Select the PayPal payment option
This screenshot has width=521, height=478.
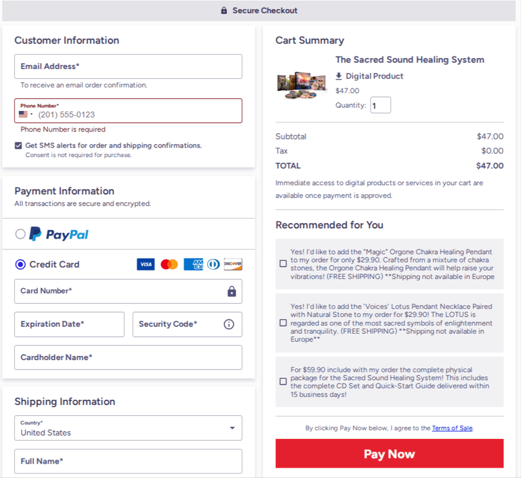21,234
